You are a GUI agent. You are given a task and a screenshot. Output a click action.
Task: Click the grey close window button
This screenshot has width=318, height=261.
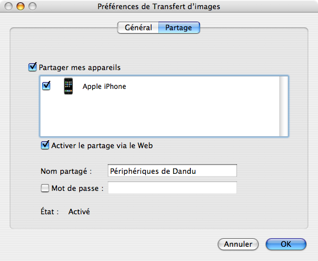coord(9,6)
